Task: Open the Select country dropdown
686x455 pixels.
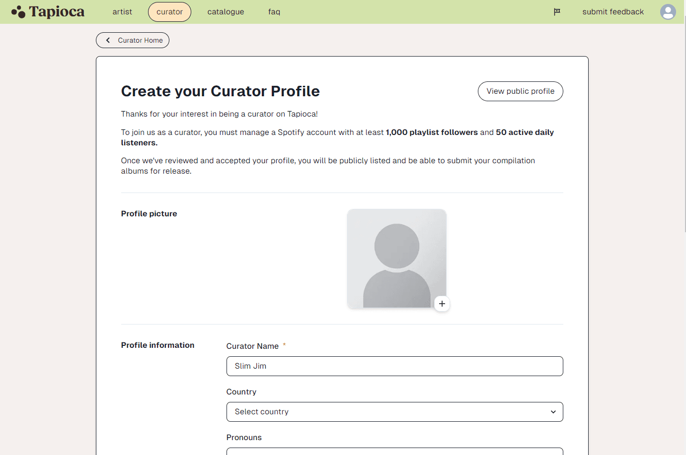Action: (394, 412)
